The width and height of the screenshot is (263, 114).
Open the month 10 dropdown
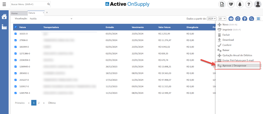click(222, 19)
